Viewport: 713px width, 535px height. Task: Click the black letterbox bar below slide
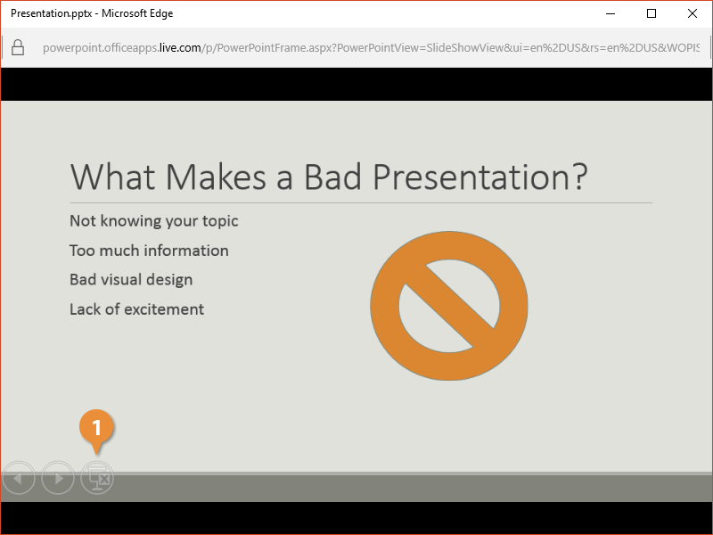356,517
